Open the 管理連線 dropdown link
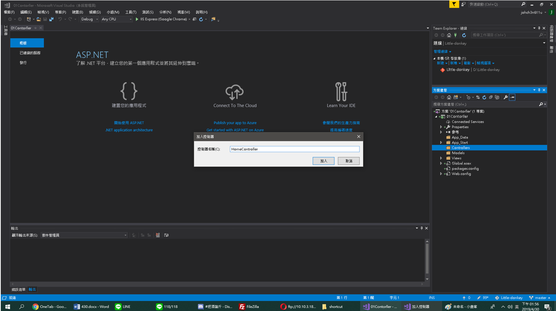The height and width of the screenshot is (311, 556). (x=442, y=52)
